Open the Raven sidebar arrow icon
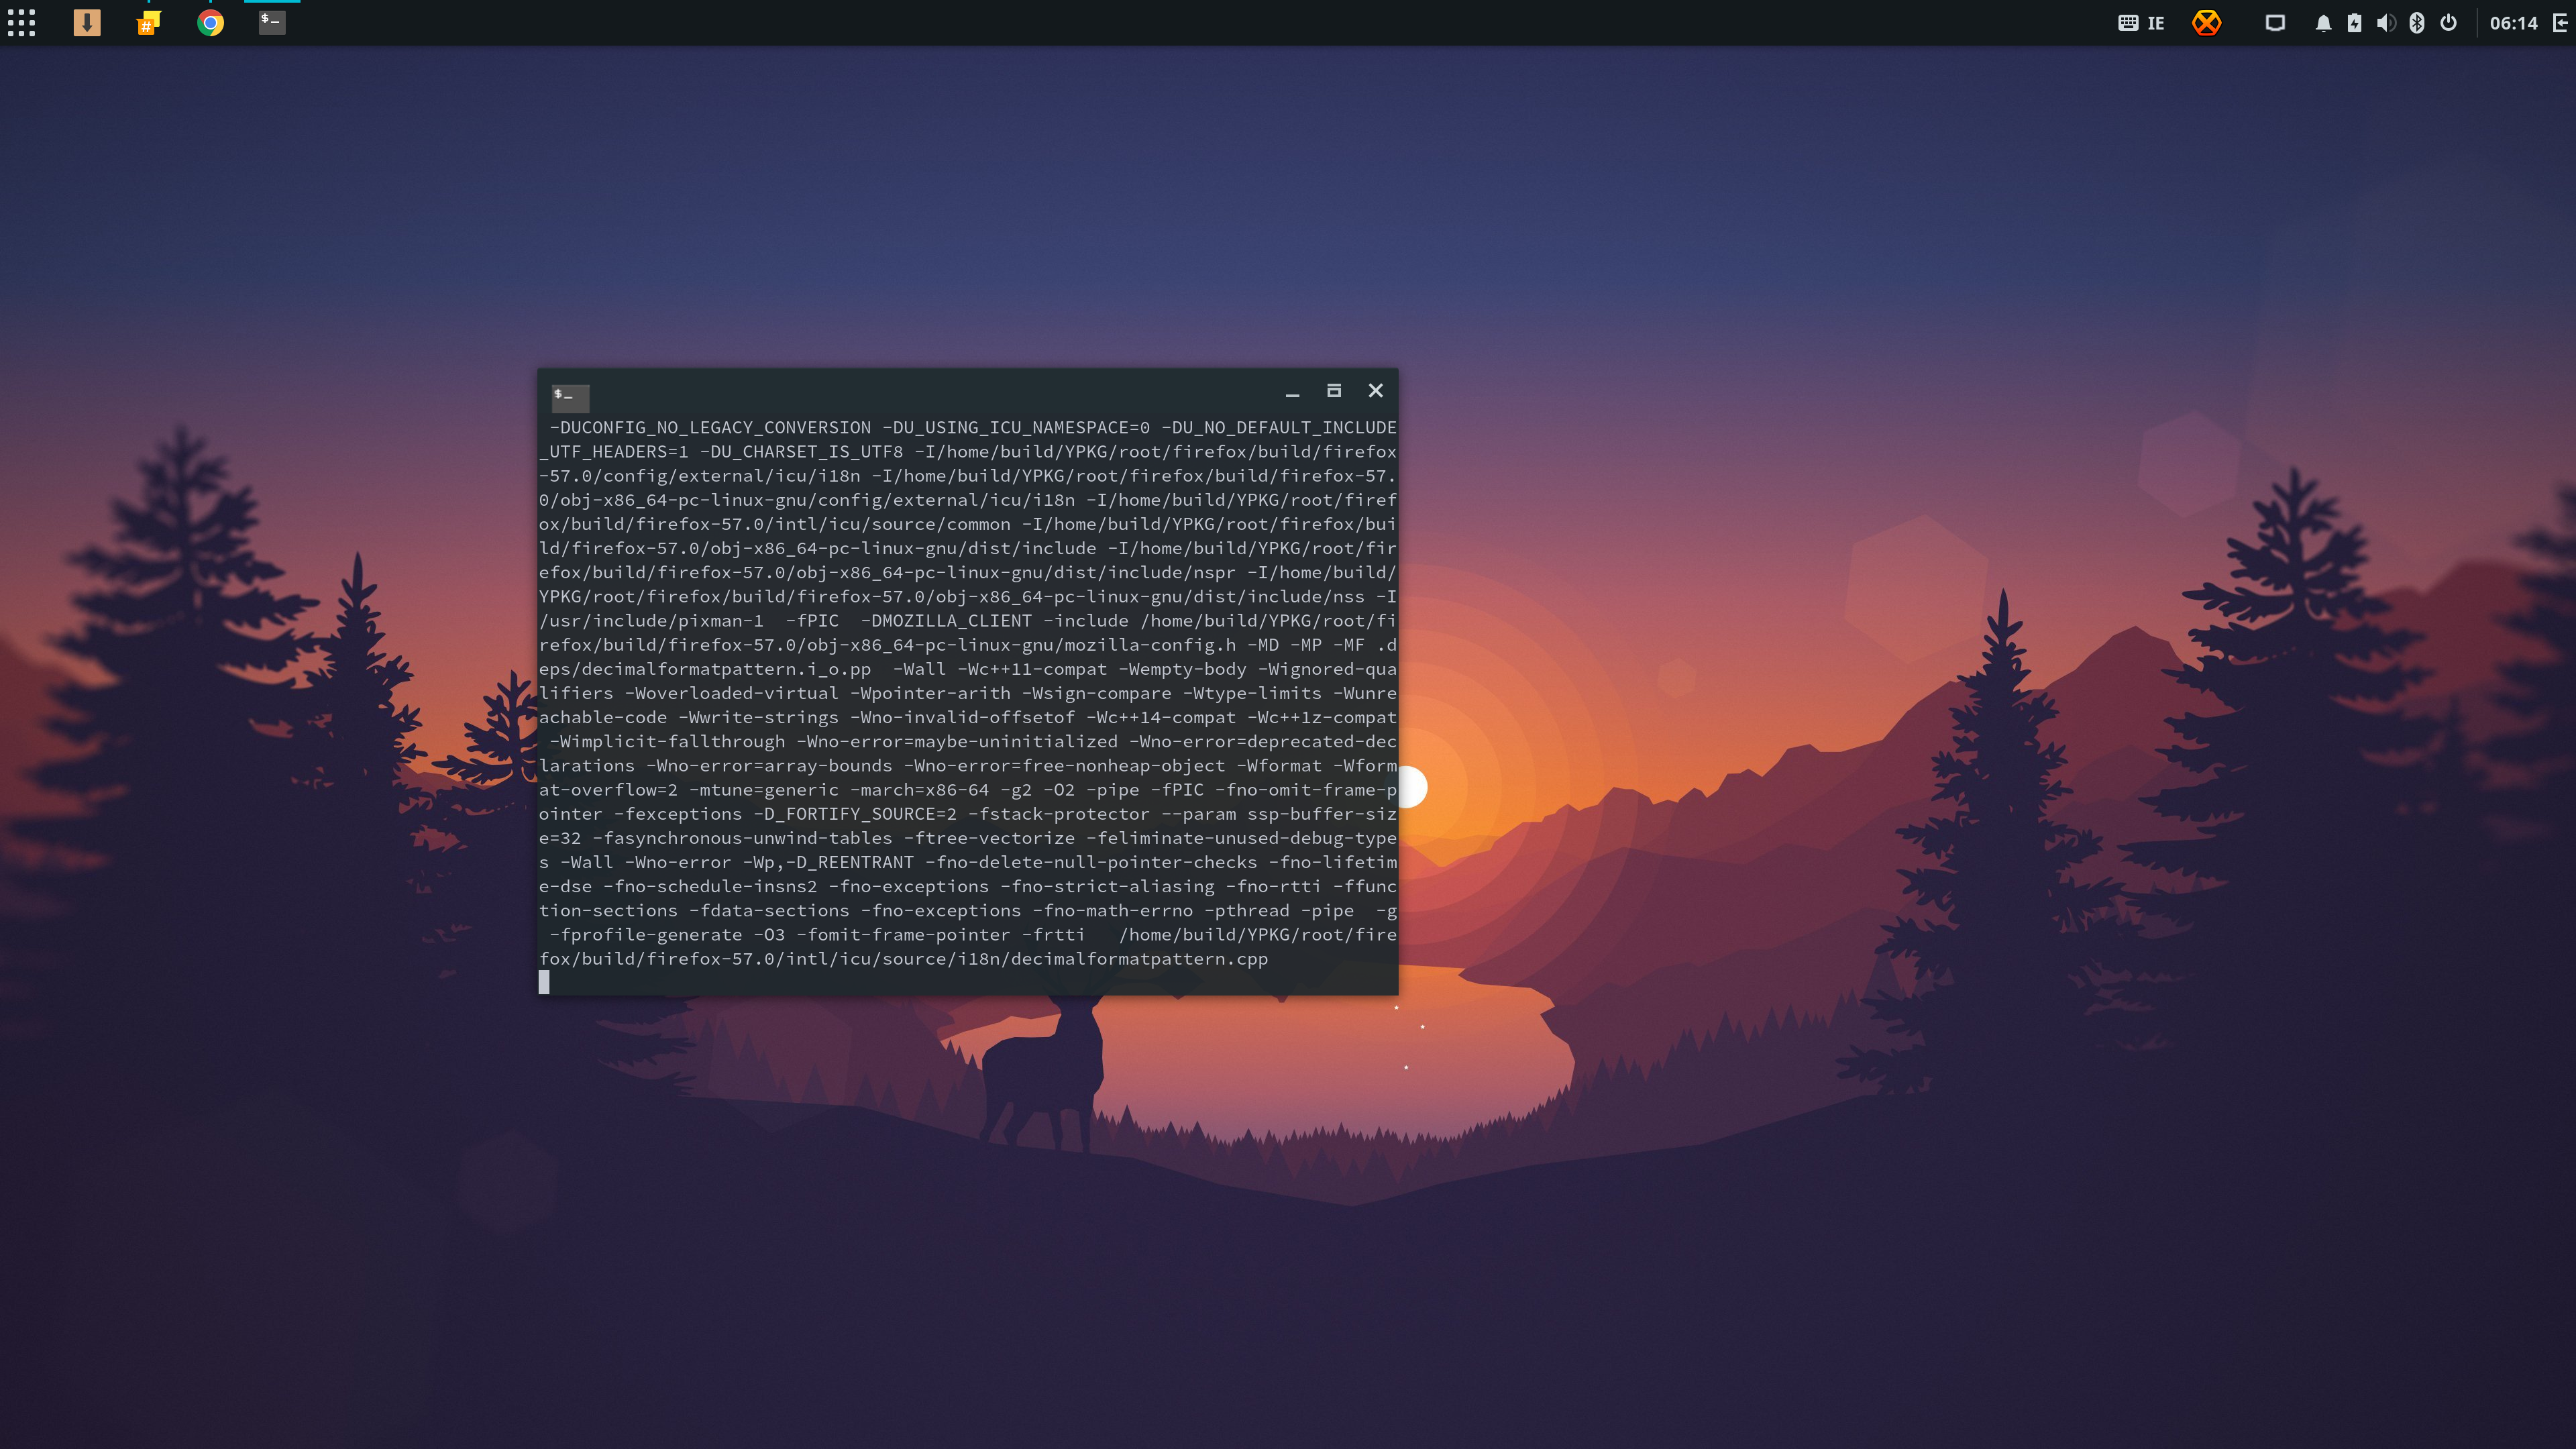 tap(2561, 23)
